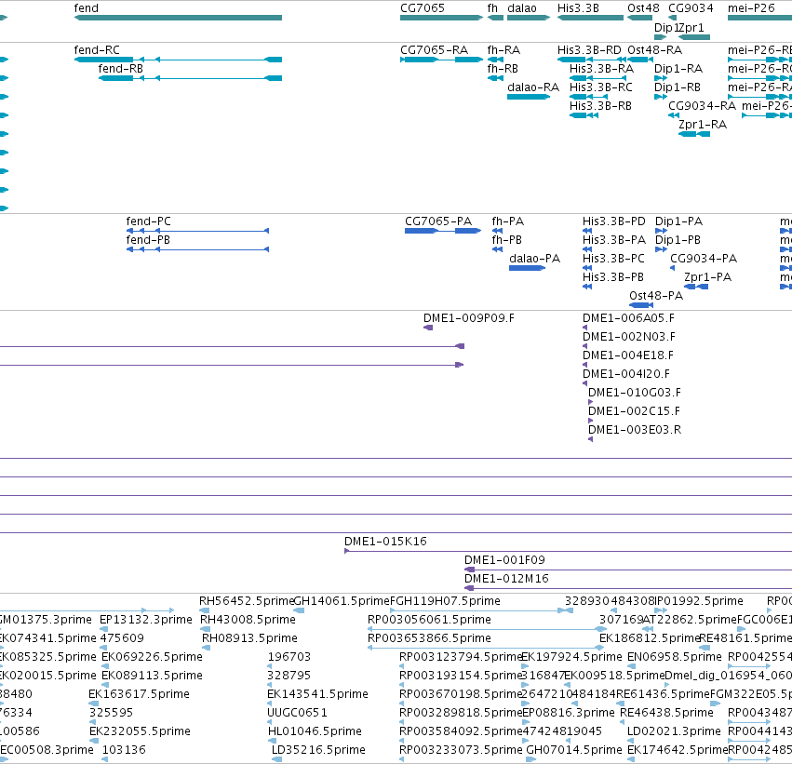
Task: Click the 'RH43008.5prime' EST label
Action: (248, 620)
